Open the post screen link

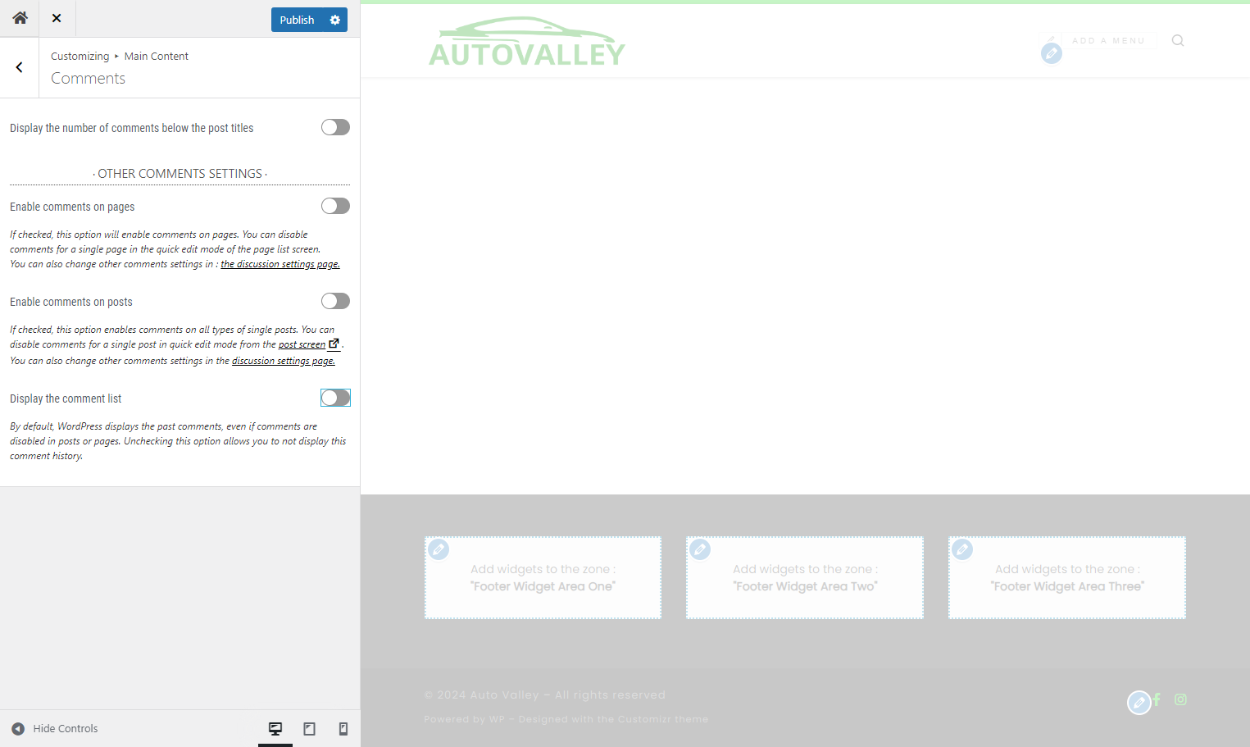coord(302,344)
